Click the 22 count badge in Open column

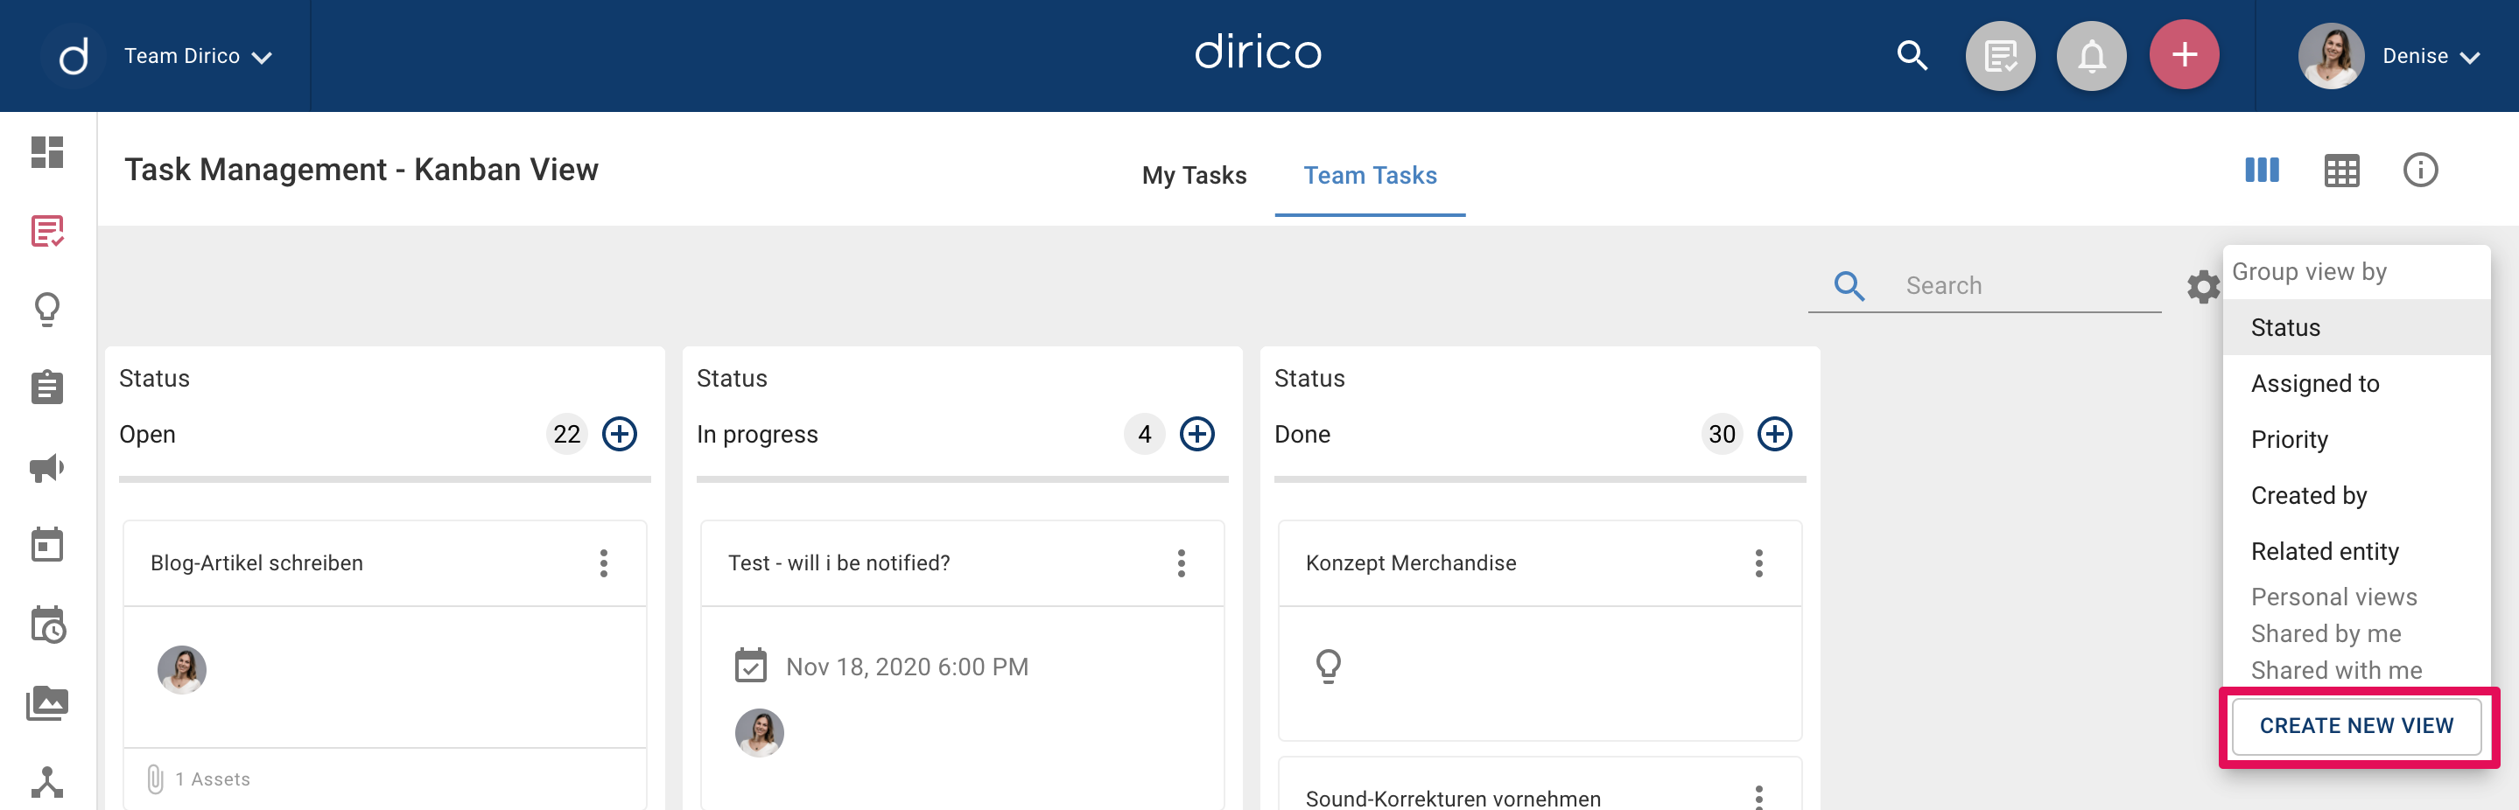pyautogui.click(x=566, y=434)
